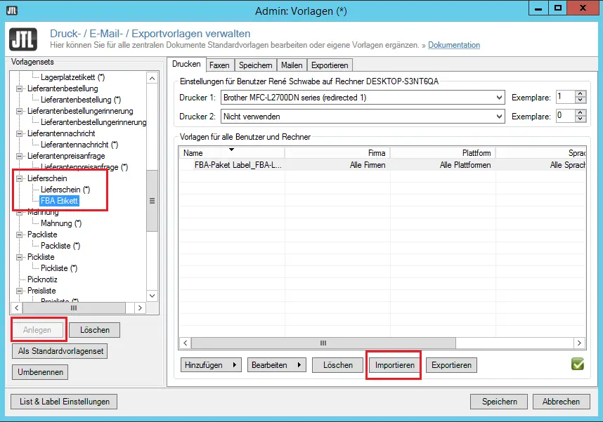Click Exportieren button below template table
The image size is (603, 422).
[x=451, y=365]
